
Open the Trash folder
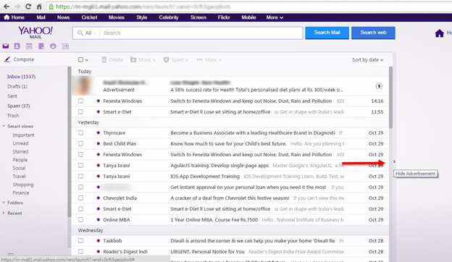click(13, 116)
